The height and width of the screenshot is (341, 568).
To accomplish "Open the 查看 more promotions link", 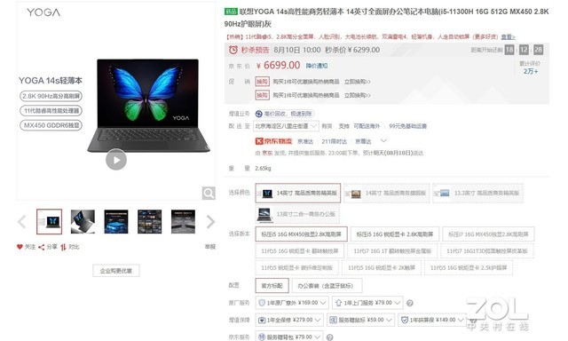I will coord(508,37).
